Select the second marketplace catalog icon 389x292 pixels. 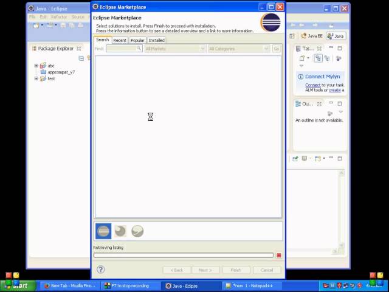(x=120, y=231)
